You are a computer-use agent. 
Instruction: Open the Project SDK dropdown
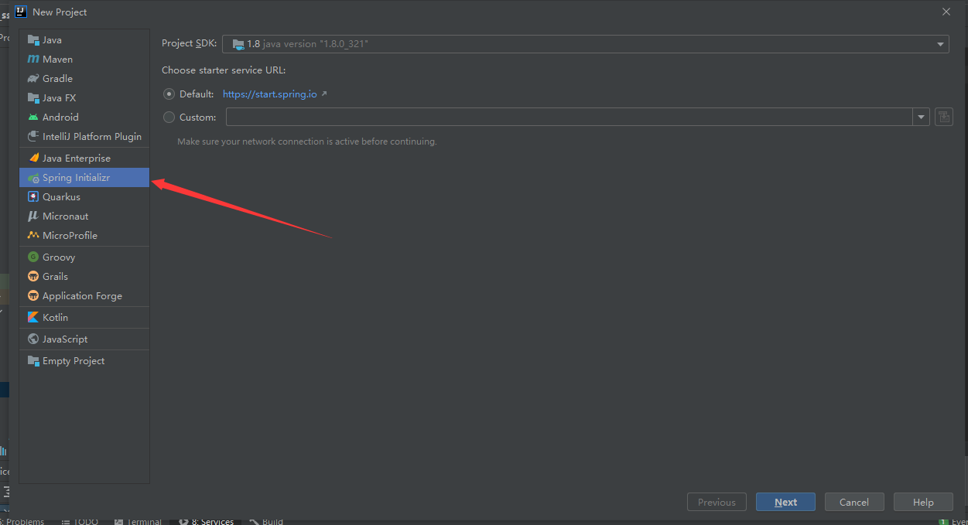pyautogui.click(x=586, y=44)
